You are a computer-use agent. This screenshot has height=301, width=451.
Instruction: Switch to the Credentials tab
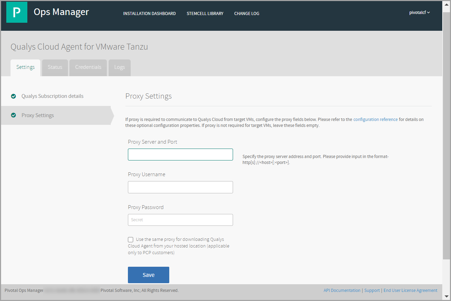click(x=88, y=67)
